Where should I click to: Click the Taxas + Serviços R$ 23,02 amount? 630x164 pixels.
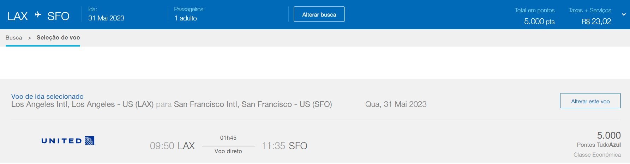(596, 22)
